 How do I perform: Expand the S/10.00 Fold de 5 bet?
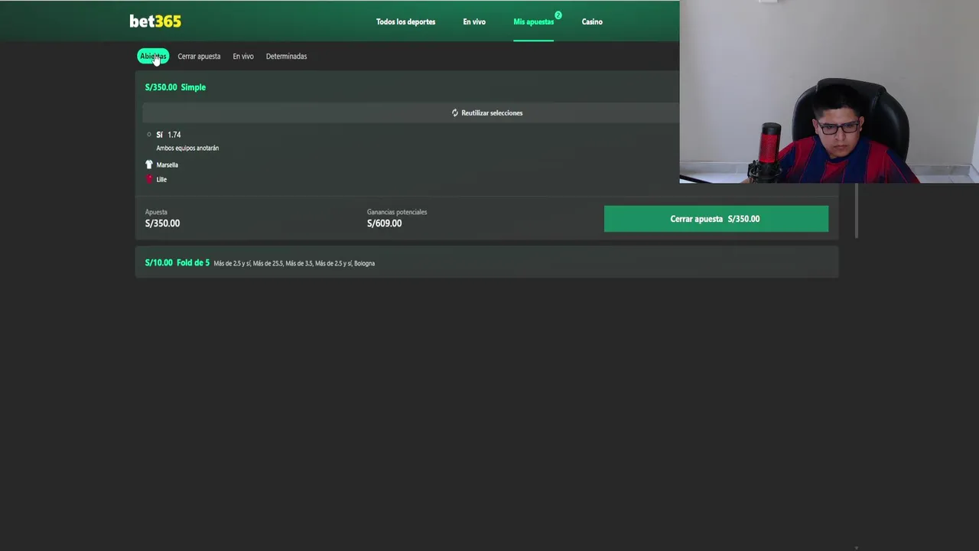click(486, 262)
